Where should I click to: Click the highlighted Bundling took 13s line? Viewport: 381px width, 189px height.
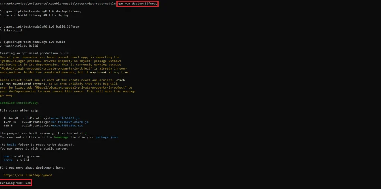[x=16, y=183]
